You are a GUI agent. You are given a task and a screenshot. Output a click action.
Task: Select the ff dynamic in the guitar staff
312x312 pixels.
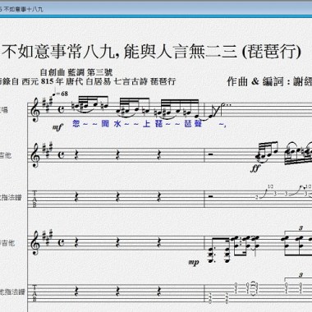pos(255,168)
